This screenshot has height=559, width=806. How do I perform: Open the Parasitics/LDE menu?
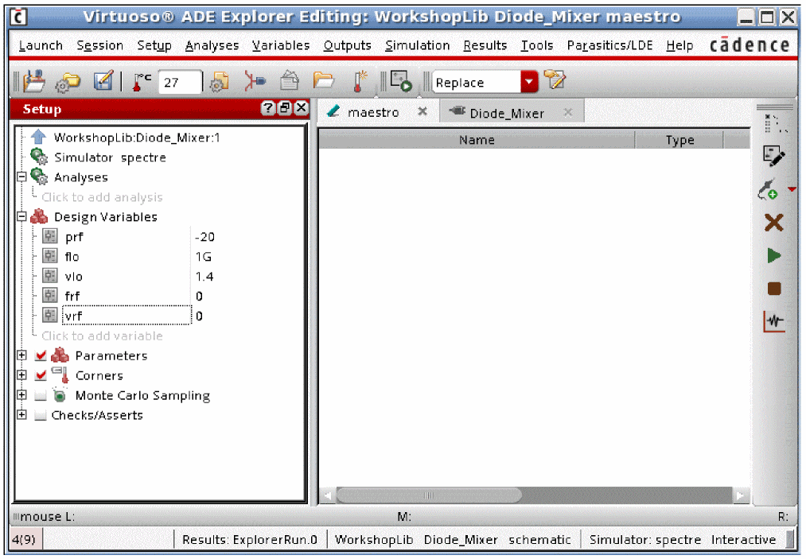tap(609, 45)
